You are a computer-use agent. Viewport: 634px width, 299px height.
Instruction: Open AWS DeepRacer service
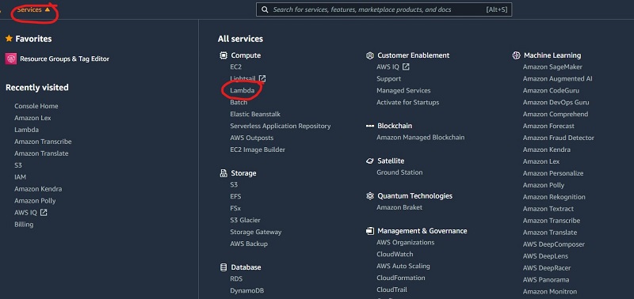click(x=547, y=268)
